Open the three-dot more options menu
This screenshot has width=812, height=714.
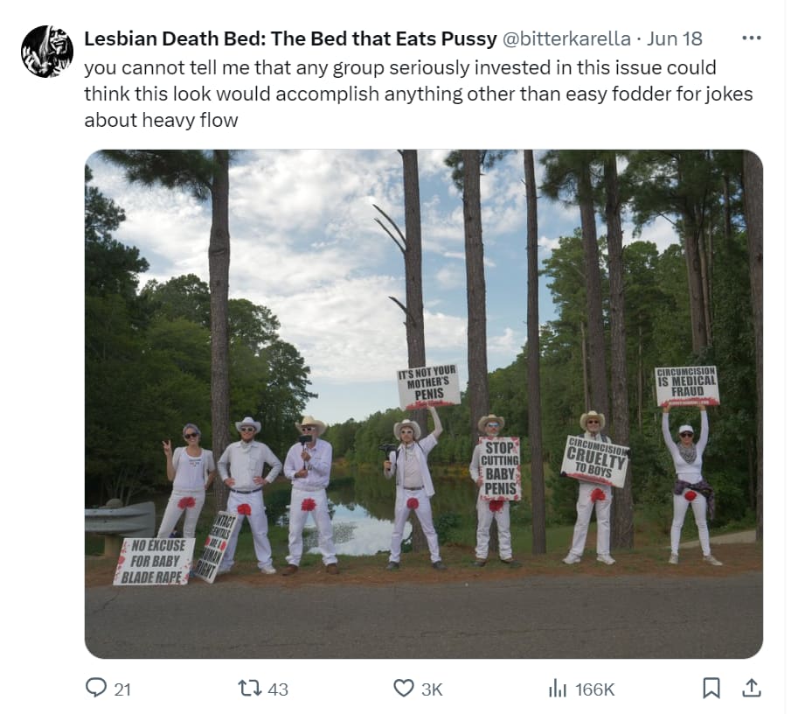pyautogui.click(x=752, y=38)
